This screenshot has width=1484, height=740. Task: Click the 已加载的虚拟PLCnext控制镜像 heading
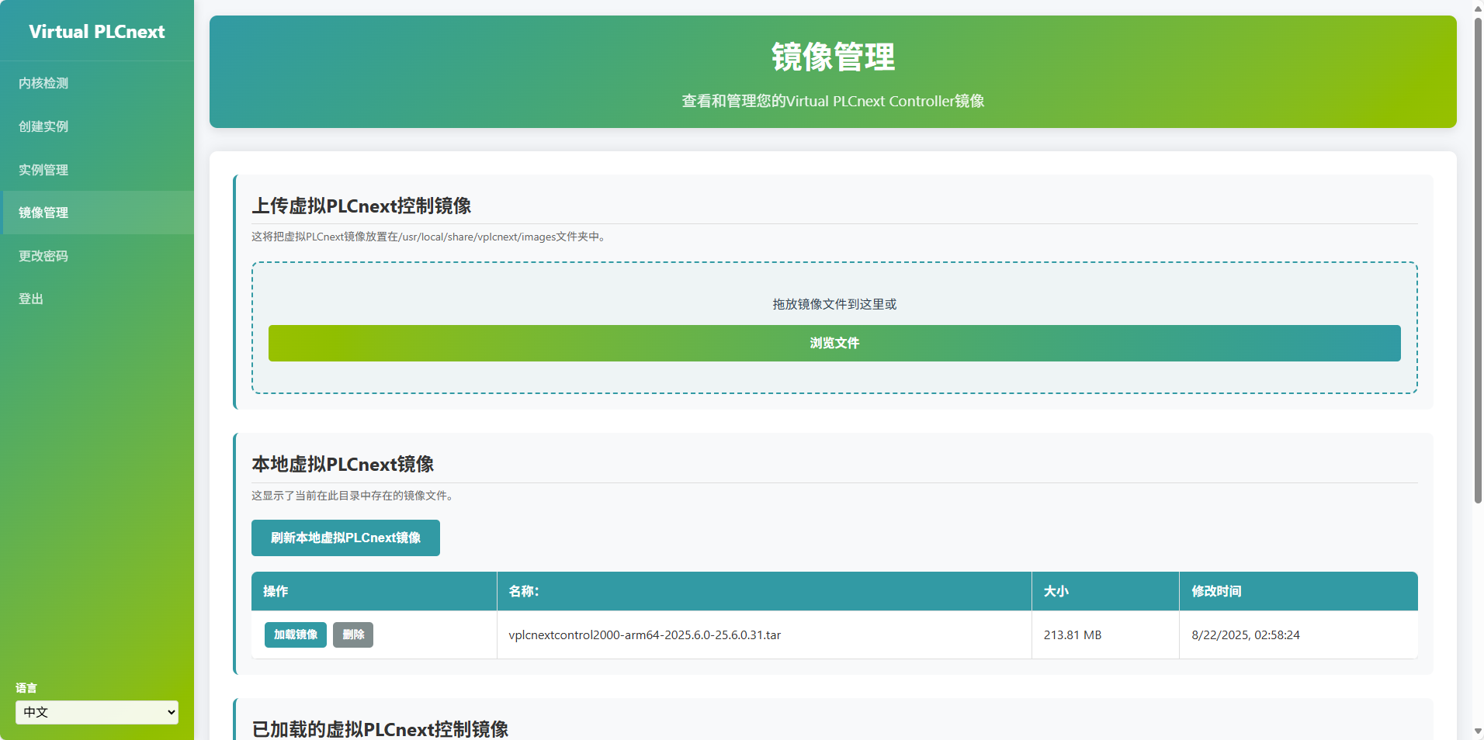click(x=380, y=729)
